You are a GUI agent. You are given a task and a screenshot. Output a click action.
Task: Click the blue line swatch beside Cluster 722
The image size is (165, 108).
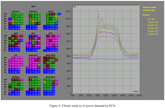[144, 31]
